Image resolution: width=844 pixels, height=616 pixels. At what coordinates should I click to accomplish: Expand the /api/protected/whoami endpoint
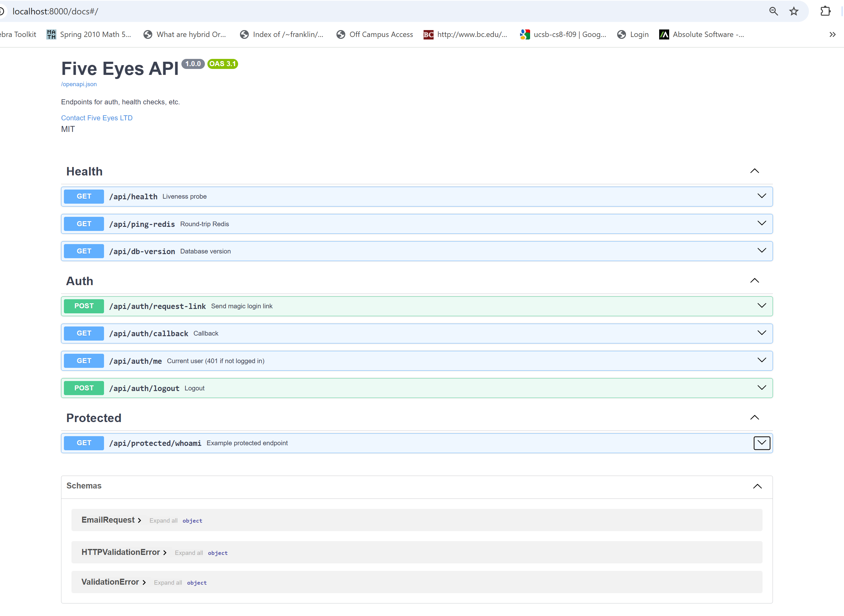(x=762, y=443)
